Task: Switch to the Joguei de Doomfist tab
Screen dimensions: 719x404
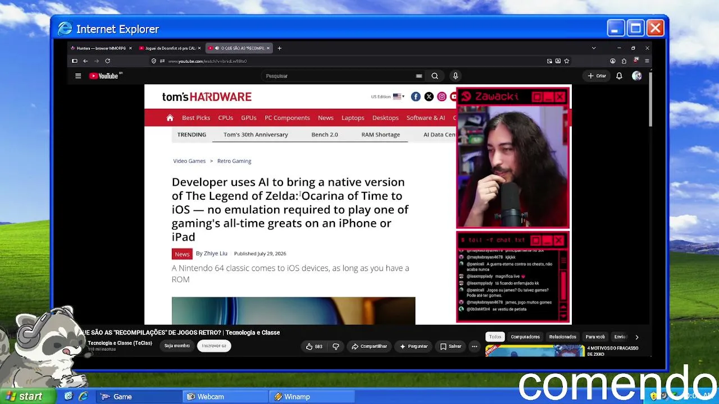Action: point(170,48)
